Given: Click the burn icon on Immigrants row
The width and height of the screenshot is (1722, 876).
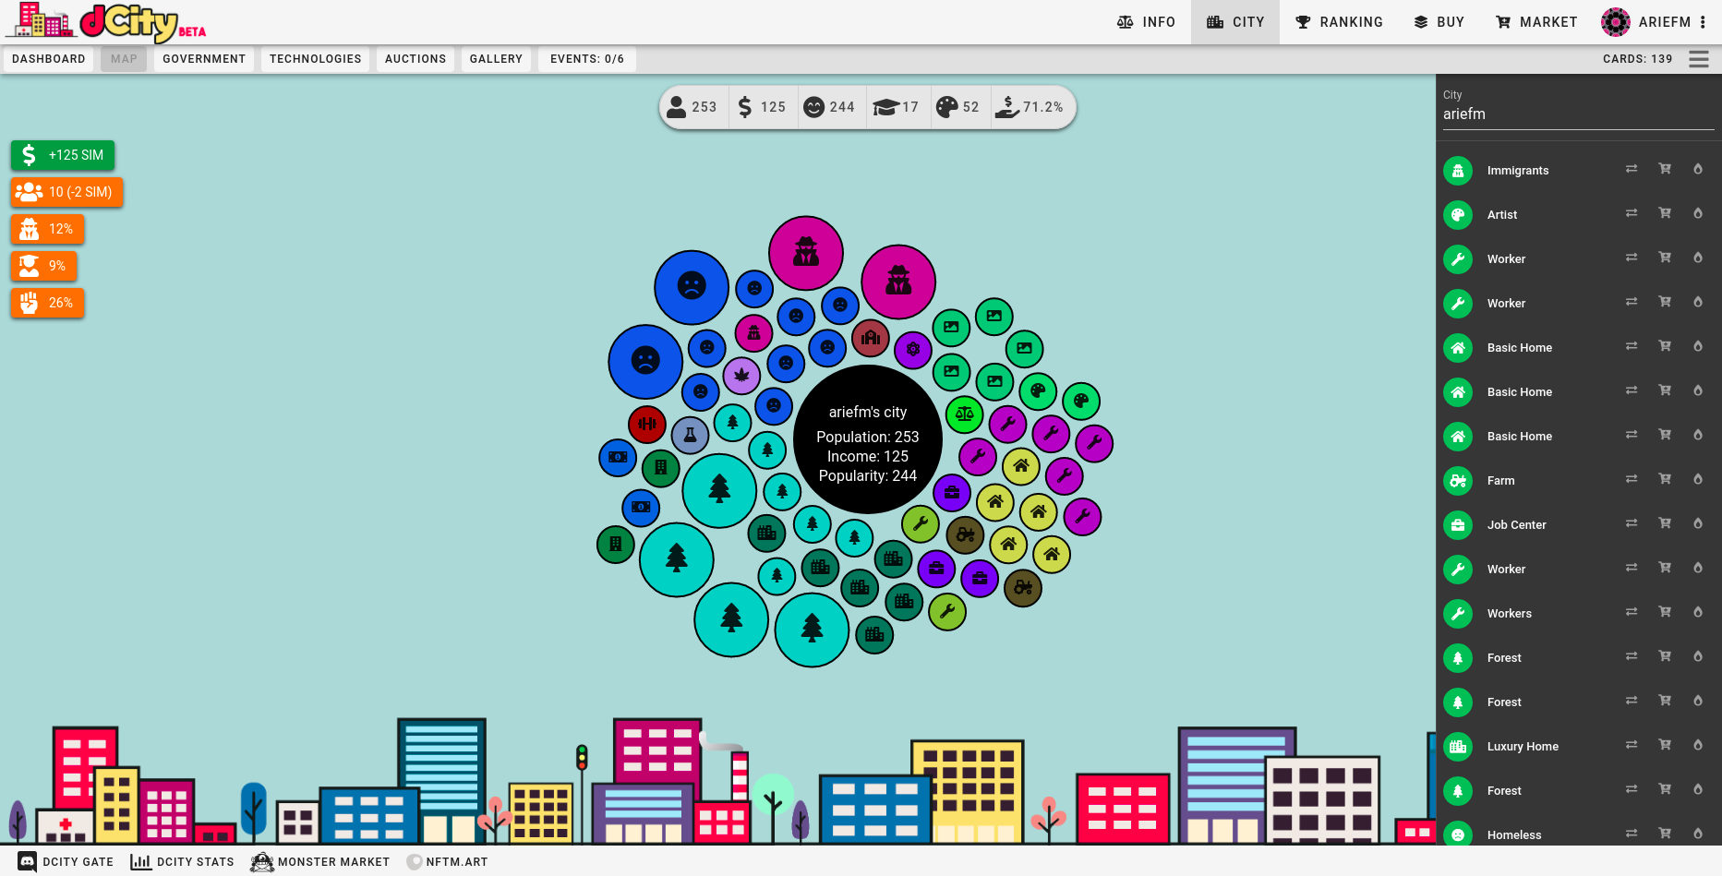Looking at the screenshot, I should (1698, 169).
